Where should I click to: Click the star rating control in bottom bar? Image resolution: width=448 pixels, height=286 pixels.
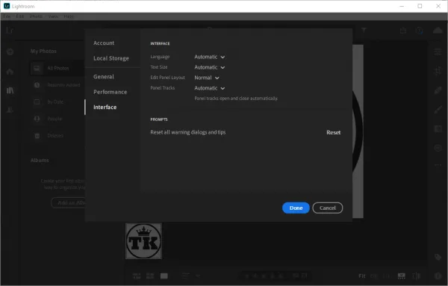pyautogui.click(x=264, y=276)
